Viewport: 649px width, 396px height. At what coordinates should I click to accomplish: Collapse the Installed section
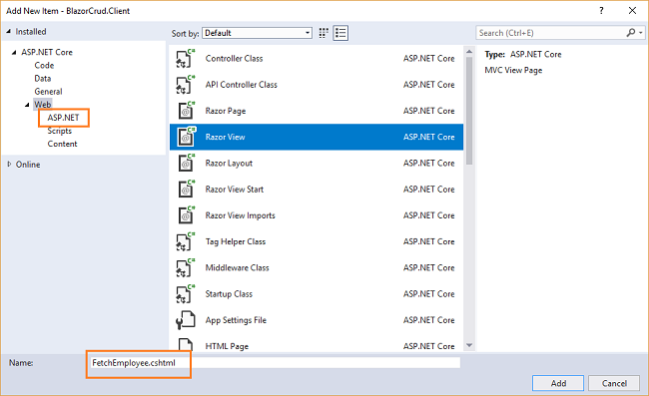[x=8, y=31]
